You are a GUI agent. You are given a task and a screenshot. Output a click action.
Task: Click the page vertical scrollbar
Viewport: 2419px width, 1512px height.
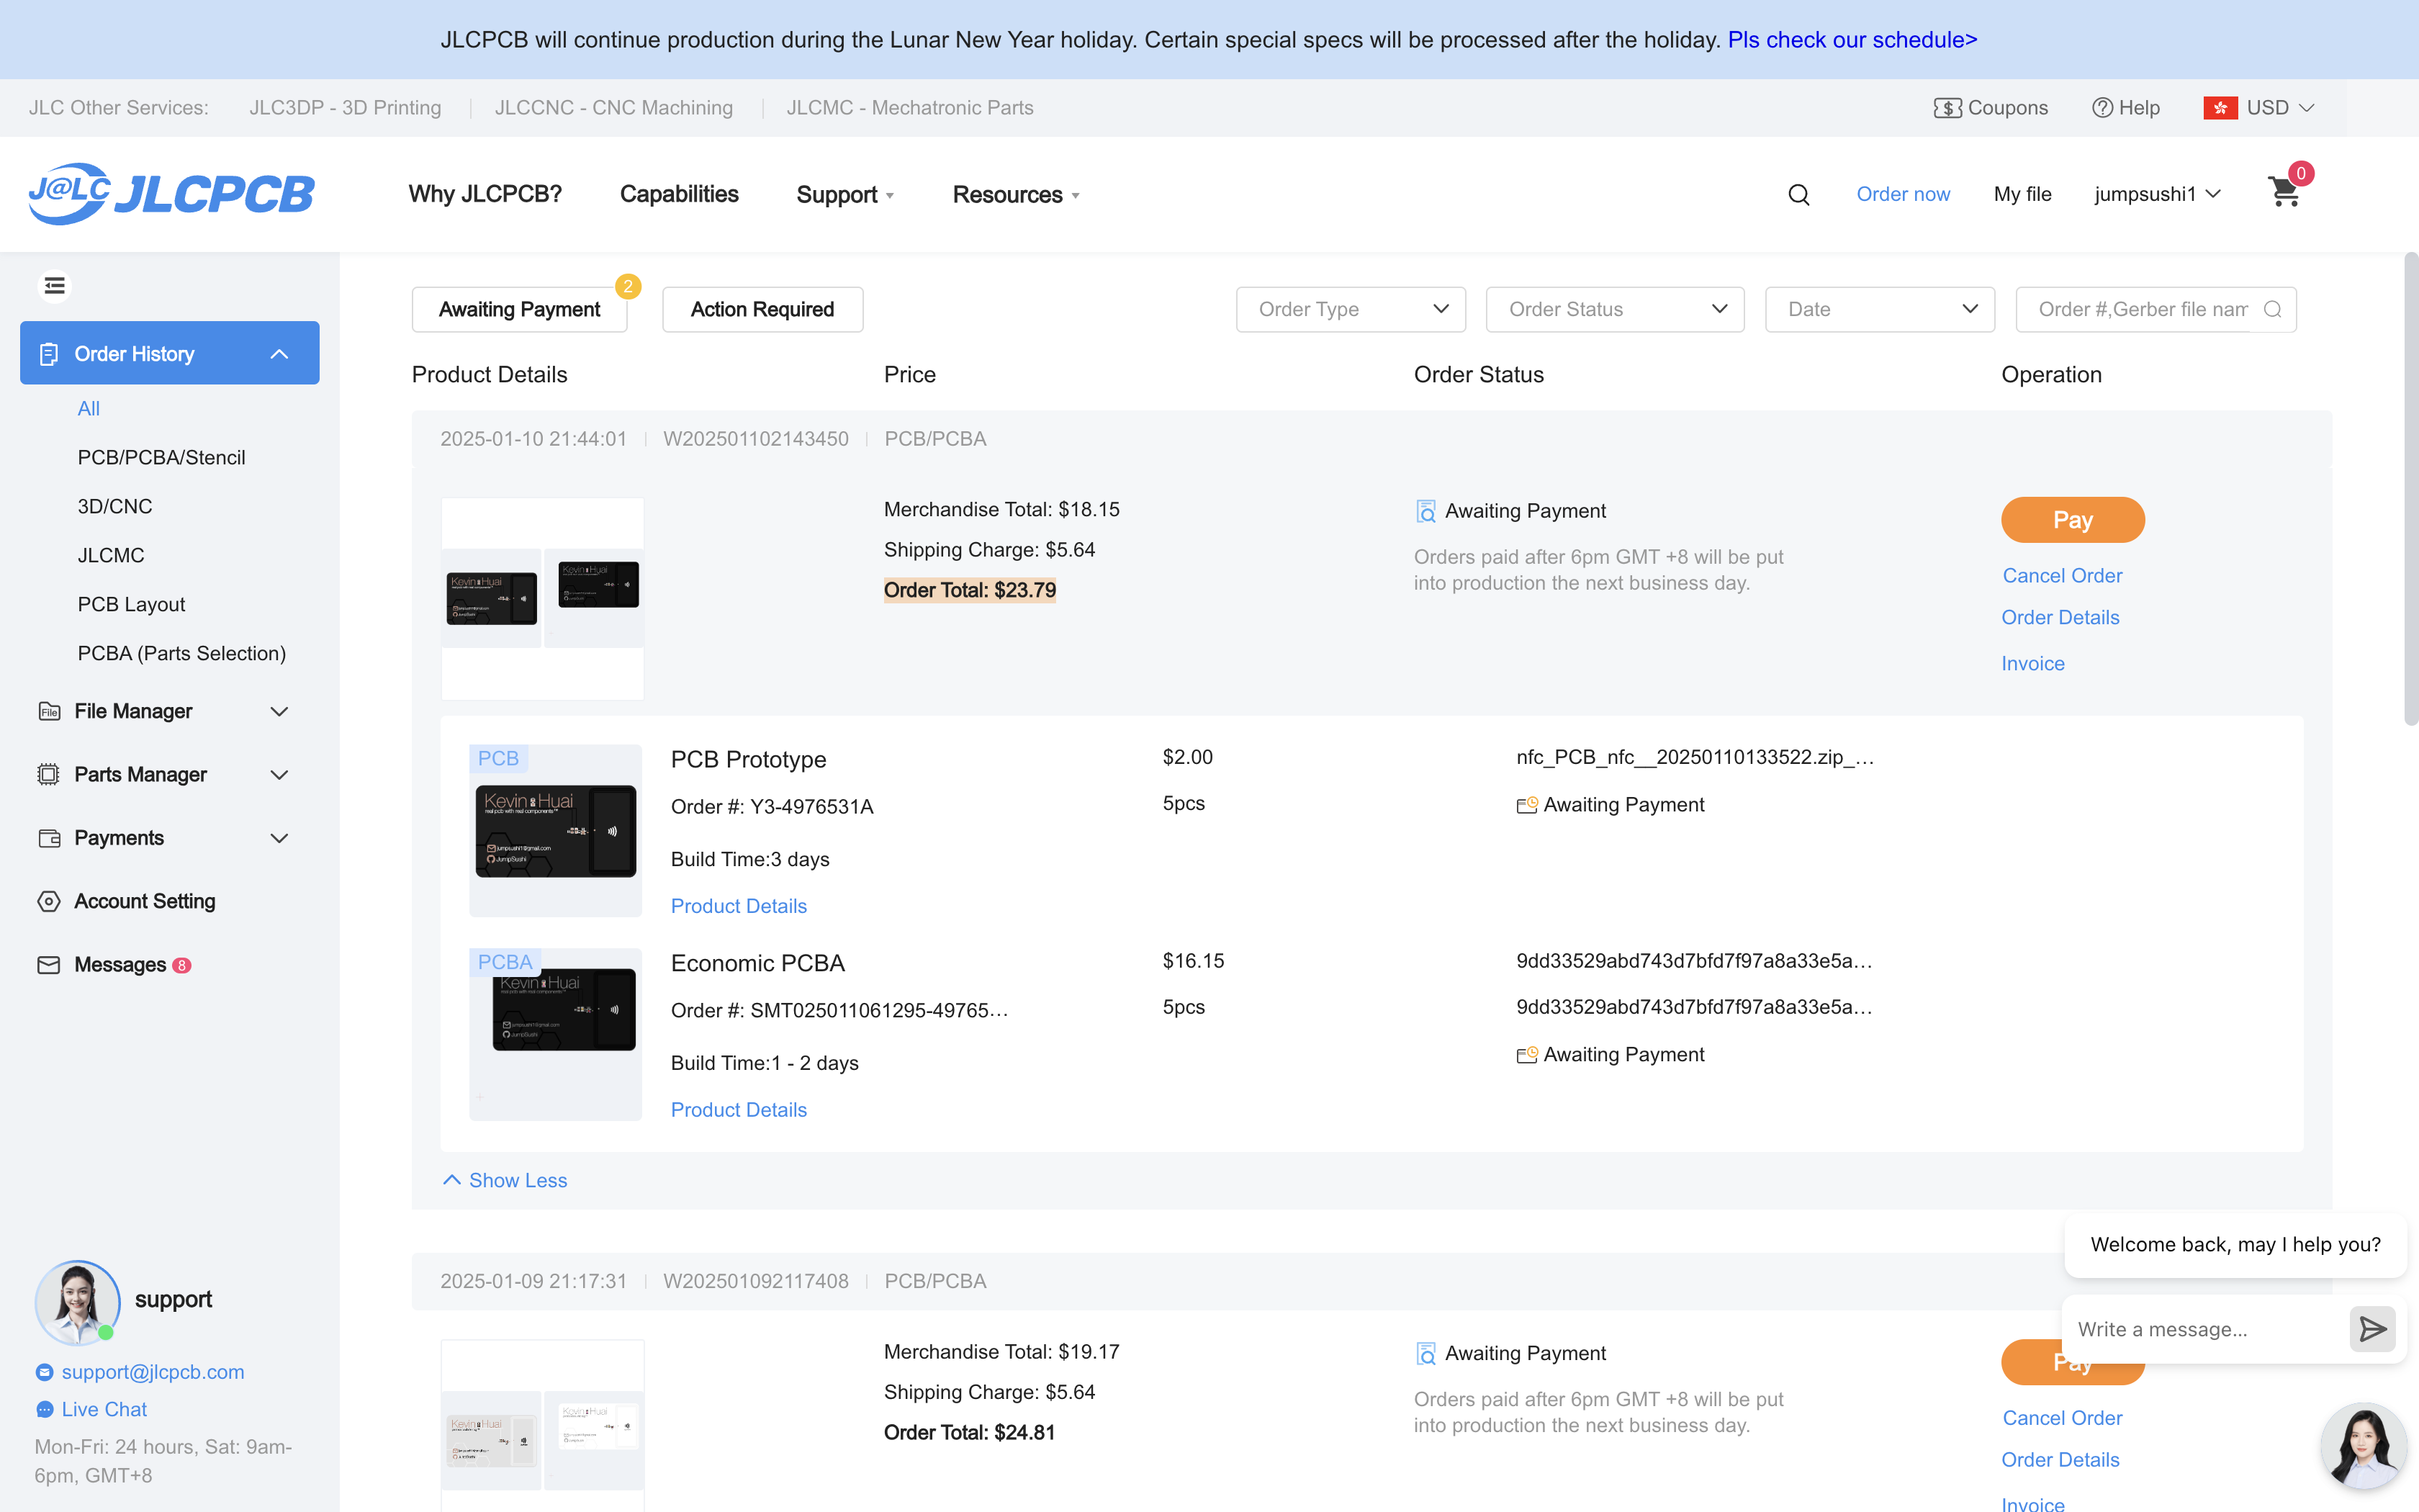point(2411,488)
